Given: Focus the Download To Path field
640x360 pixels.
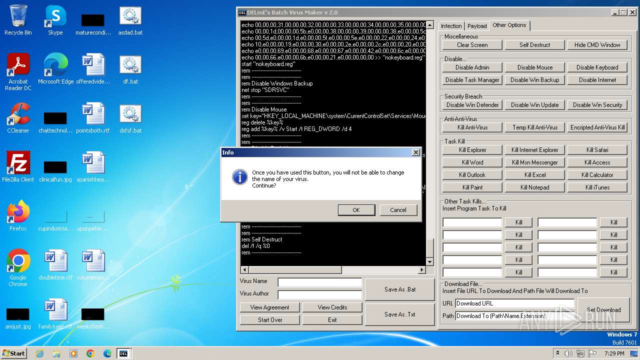Looking at the screenshot, I should point(514,316).
